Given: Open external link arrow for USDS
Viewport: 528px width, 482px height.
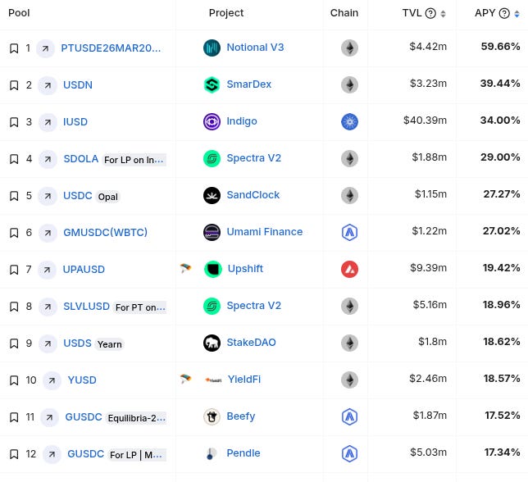Looking at the screenshot, I should (x=48, y=343).
